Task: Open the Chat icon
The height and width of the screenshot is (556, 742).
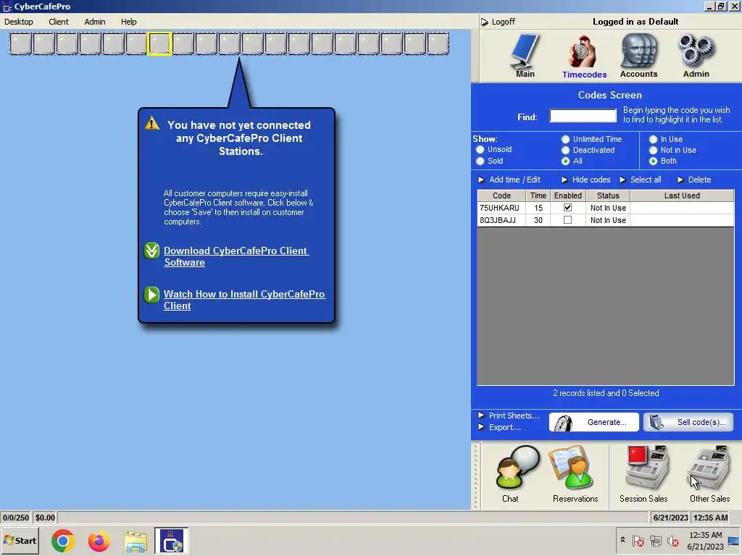Action: 516,473
